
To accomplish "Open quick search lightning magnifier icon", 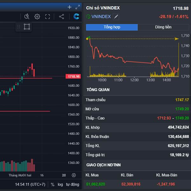I will click(x=27, y=17).
